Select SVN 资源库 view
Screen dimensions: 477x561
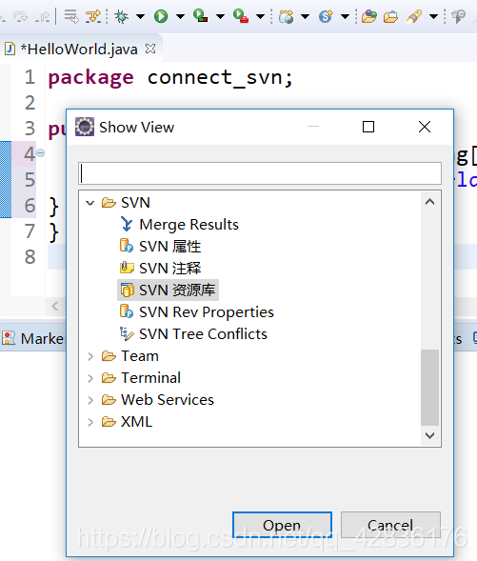177,291
